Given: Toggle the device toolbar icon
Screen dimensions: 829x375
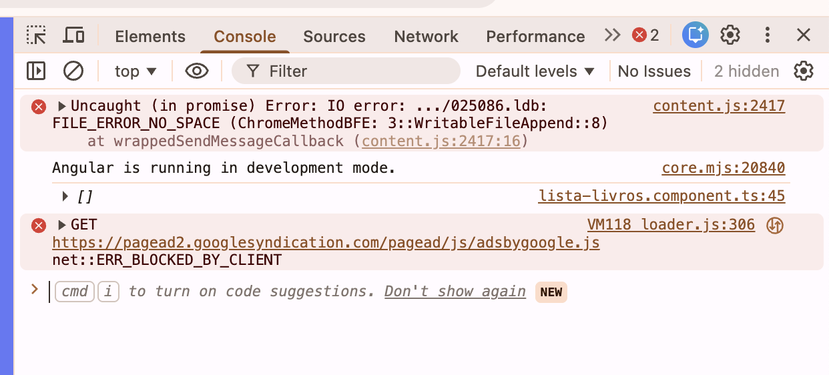Looking at the screenshot, I should click(73, 35).
